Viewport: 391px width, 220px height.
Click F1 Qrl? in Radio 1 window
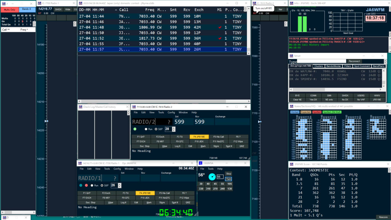[x=87, y=193]
